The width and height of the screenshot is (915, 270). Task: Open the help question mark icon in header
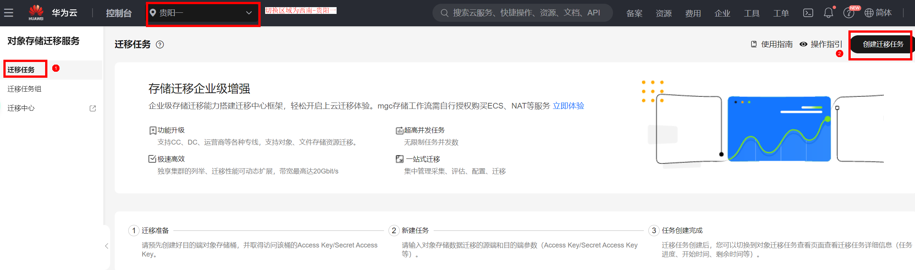(x=848, y=13)
